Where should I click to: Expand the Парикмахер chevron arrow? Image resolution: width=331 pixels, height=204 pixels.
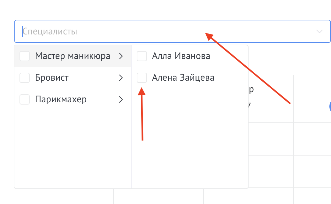[121, 99]
